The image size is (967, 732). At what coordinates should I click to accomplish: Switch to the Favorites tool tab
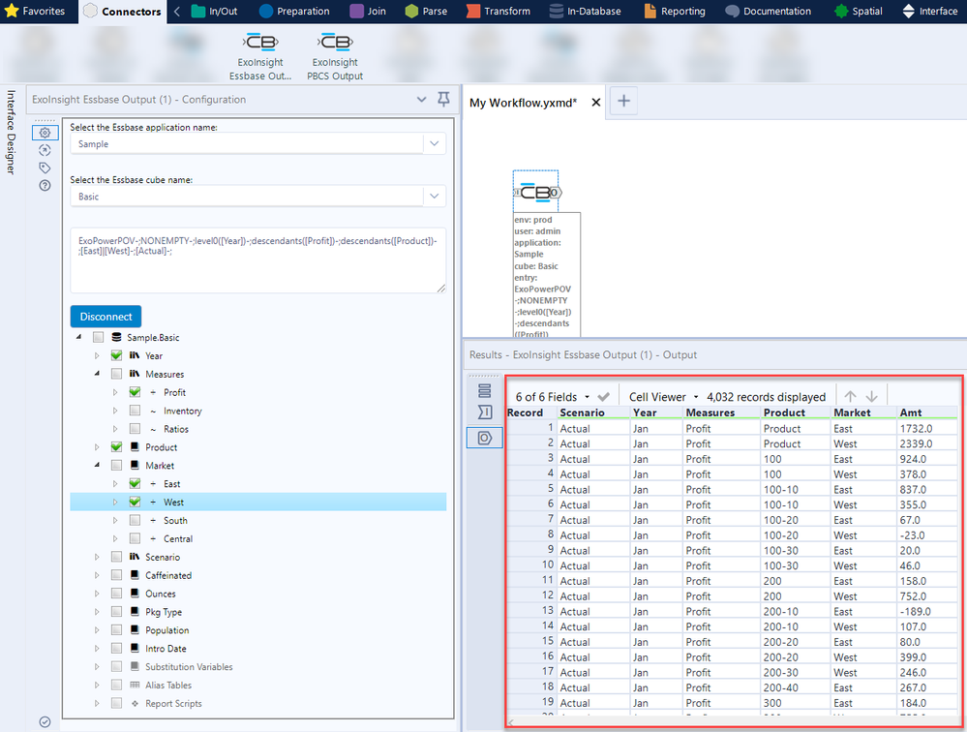[35, 11]
